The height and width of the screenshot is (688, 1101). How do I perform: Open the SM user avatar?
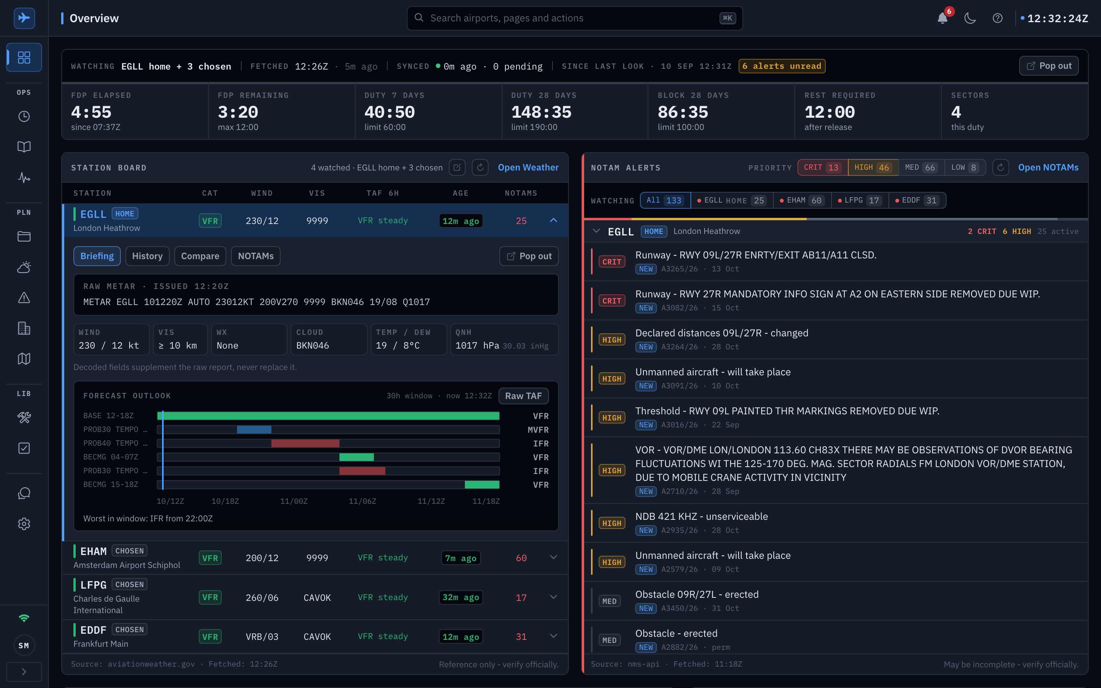[24, 645]
